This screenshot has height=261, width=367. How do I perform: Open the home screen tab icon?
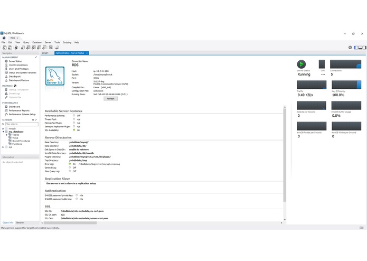coord(4,38)
